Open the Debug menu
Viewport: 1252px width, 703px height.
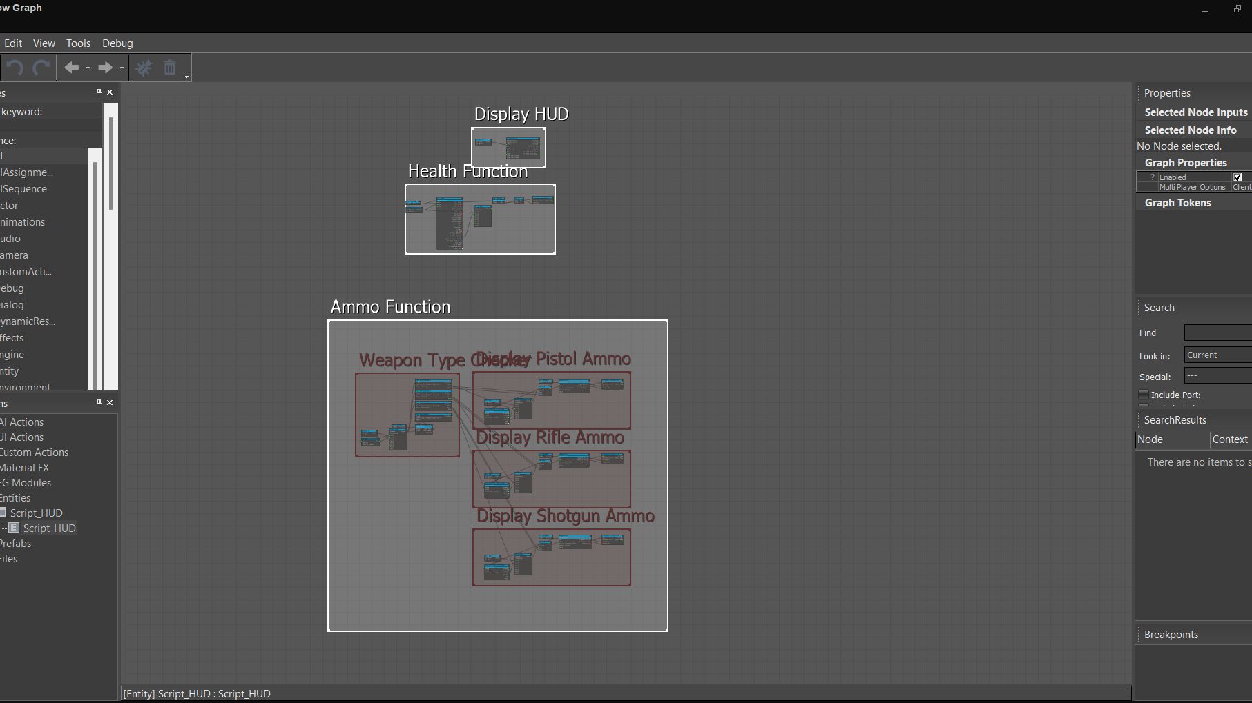[x=117, y=43]
